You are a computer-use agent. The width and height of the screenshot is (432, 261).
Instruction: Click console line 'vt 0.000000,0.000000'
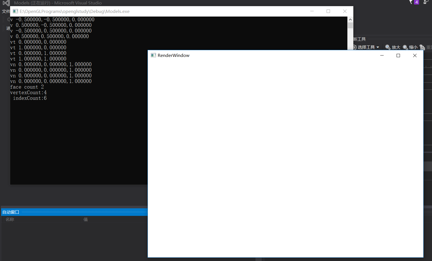click(x=38, y=42)
